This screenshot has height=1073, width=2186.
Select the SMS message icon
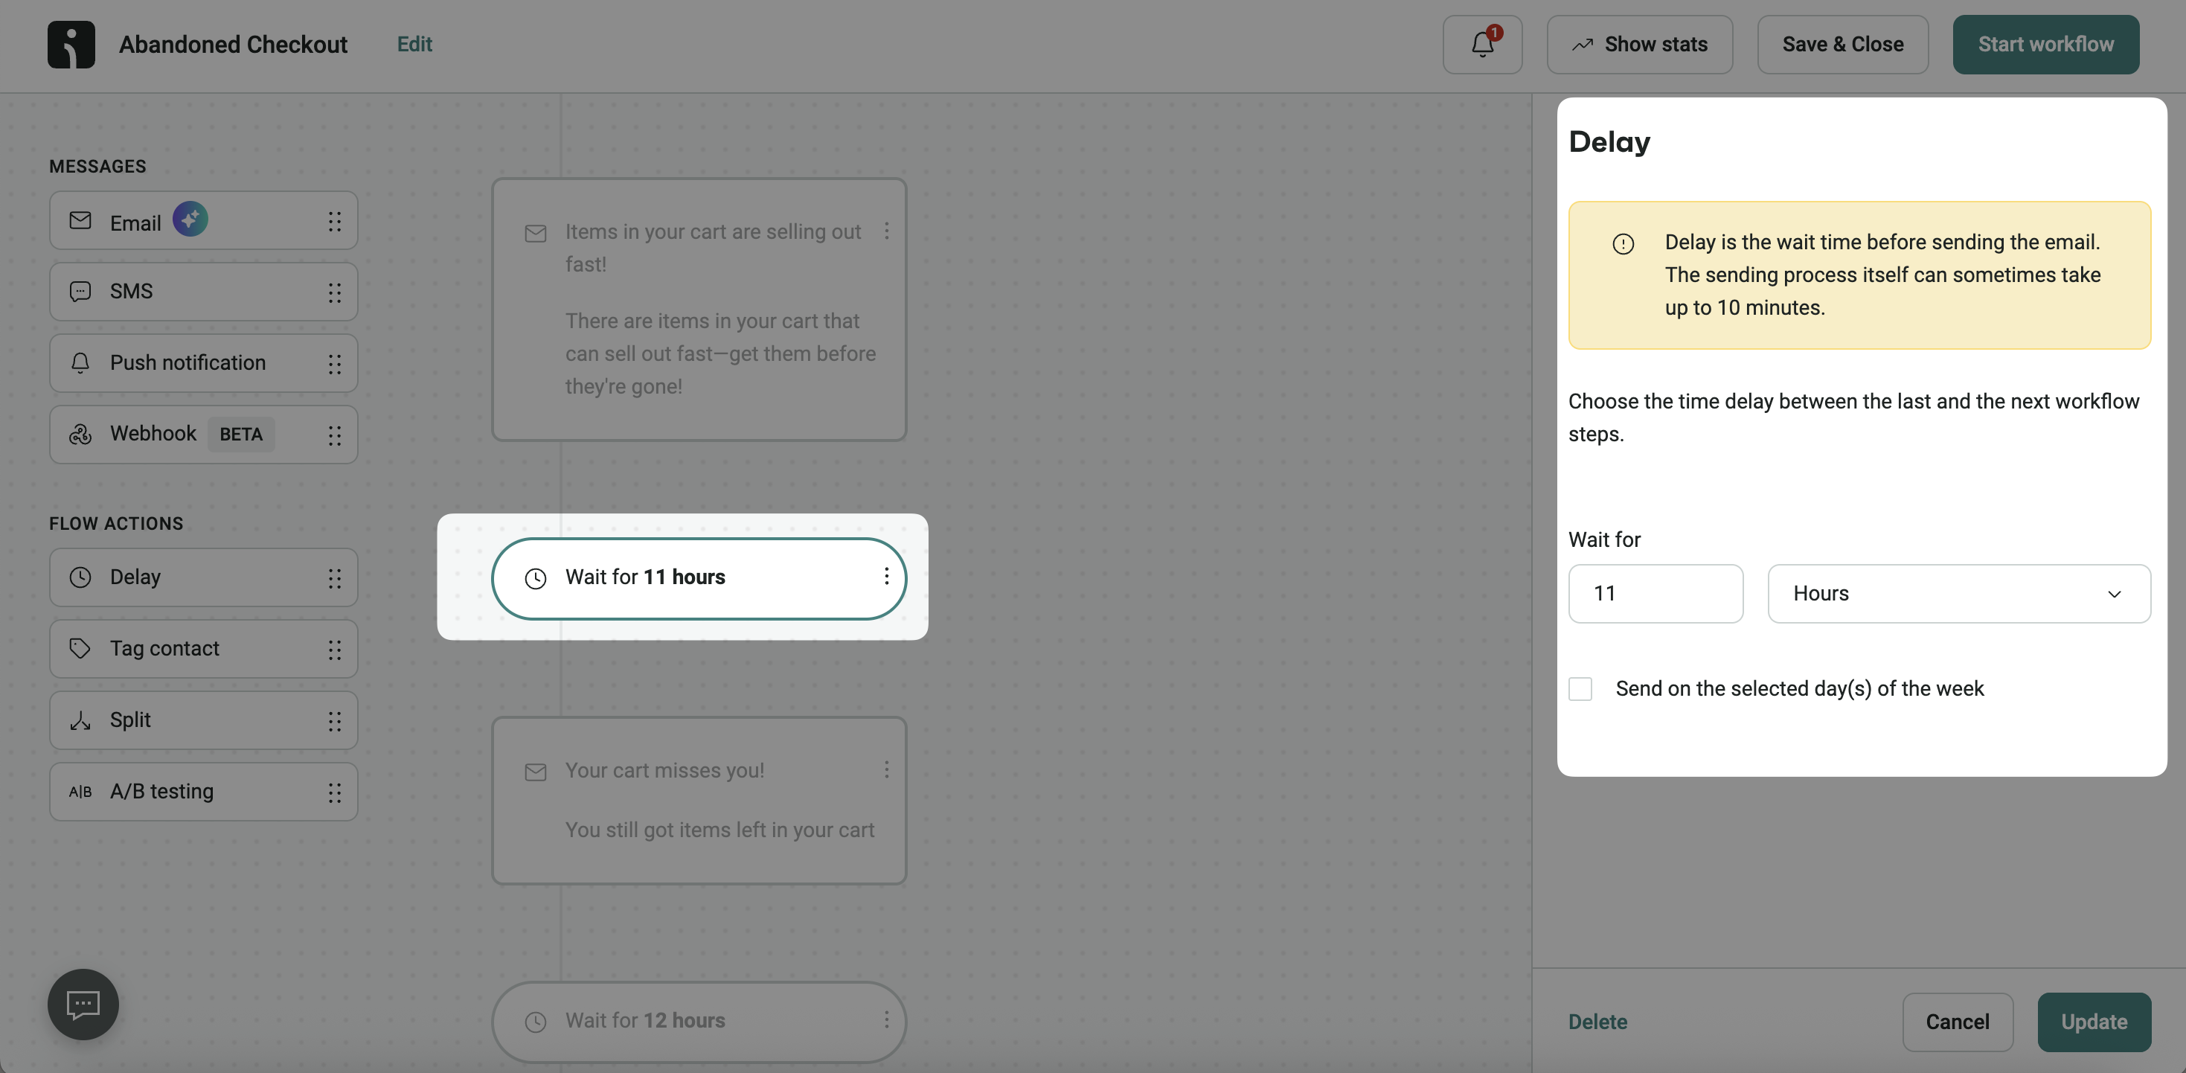pos(79,291)
